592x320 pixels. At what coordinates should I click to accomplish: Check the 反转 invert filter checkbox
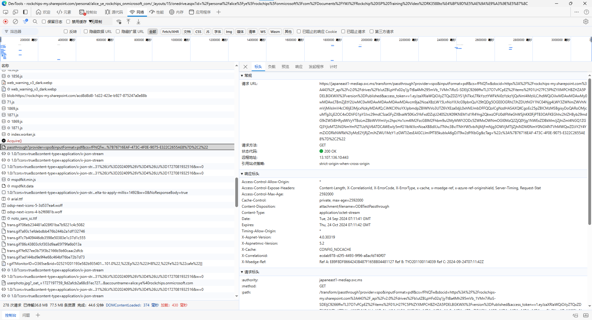(x=66, y=31)
